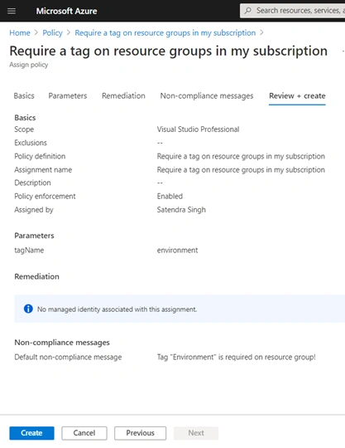
Task: Click the Policy enforcement label
Action: (x=45, y=197)
